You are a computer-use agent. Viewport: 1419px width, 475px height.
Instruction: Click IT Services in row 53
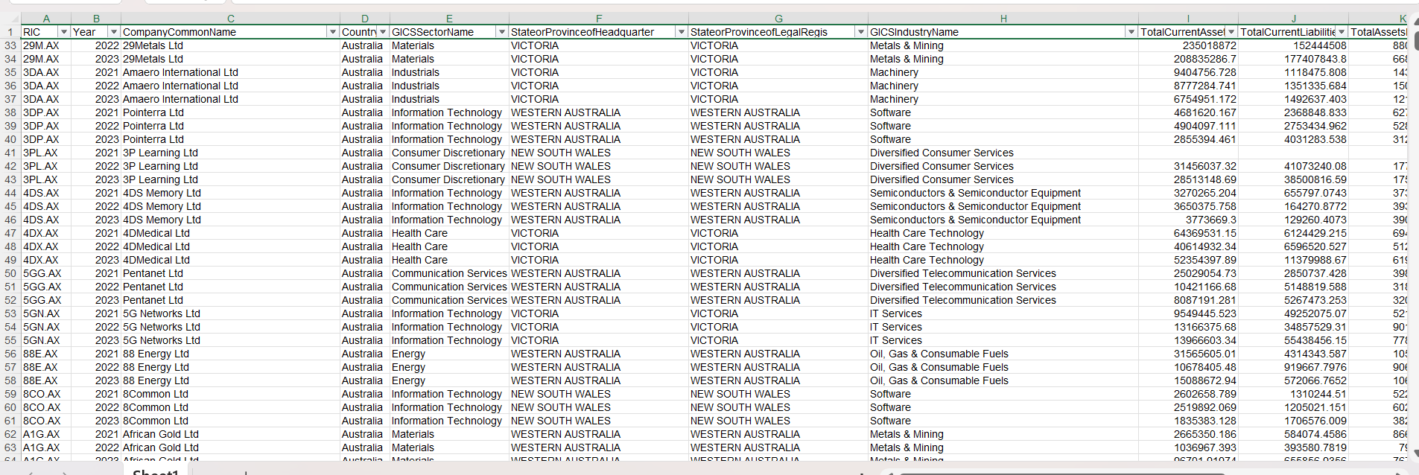point(896,313)
